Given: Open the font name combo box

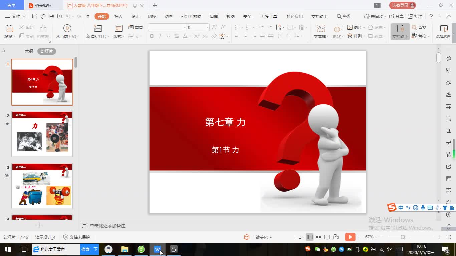Looking at the screenshot, I should (x=168, y=27).
